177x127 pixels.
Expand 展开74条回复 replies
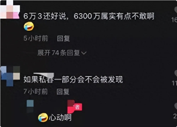point(62,53)
